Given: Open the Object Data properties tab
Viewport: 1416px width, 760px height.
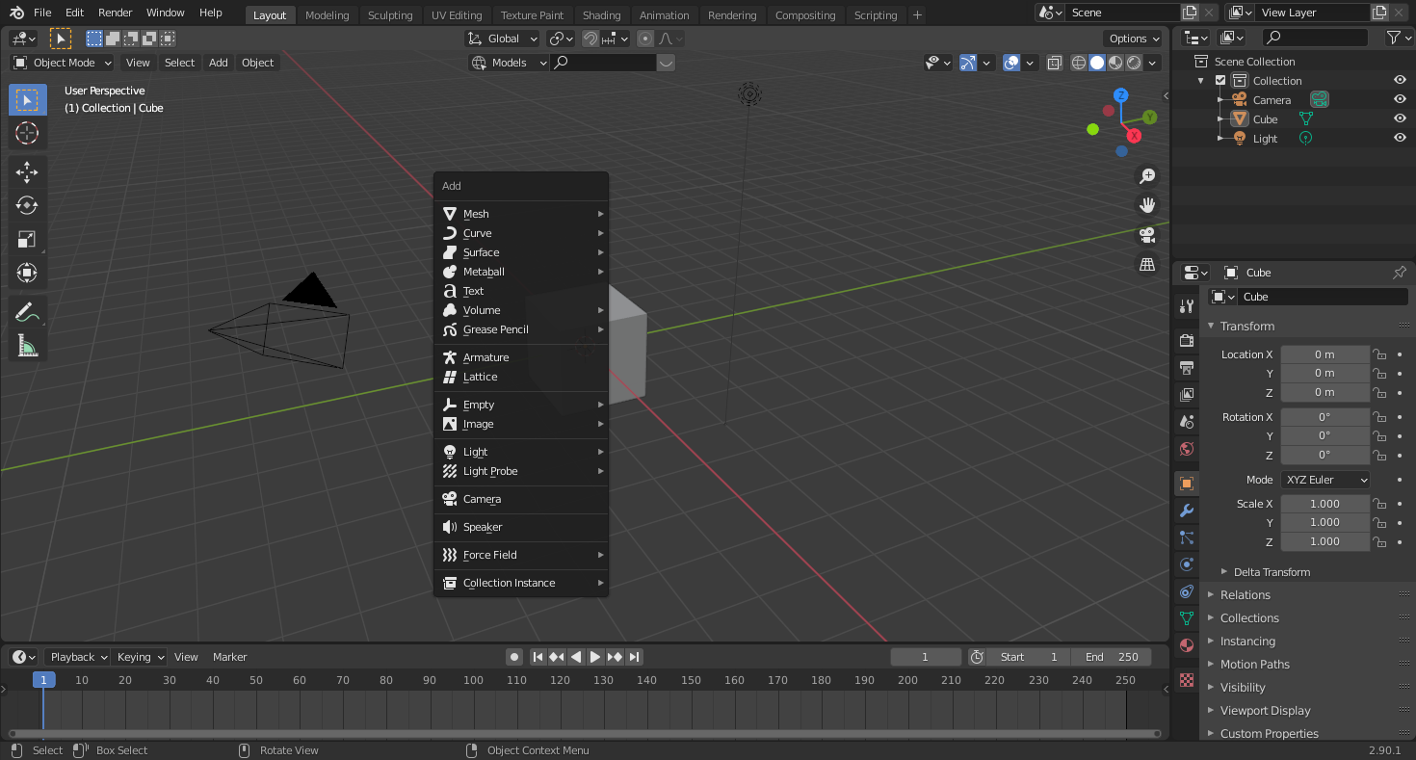Looking at the screenshot, I should click(x=1187, y=618).
